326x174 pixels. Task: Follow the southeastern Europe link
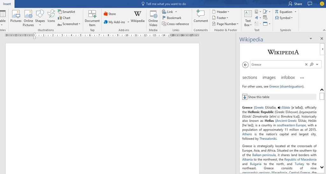coord(291,125)
